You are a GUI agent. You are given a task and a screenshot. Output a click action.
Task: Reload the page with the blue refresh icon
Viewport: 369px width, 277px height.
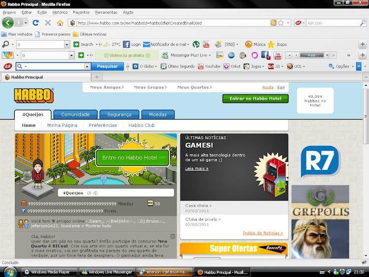tap(36, 23)
